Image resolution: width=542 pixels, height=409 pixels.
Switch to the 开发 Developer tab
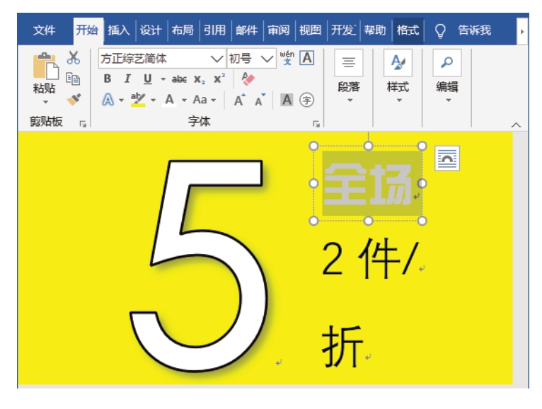click(343, 30)
